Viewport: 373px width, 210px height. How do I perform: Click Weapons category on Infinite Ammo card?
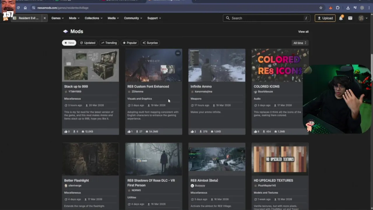196,99
